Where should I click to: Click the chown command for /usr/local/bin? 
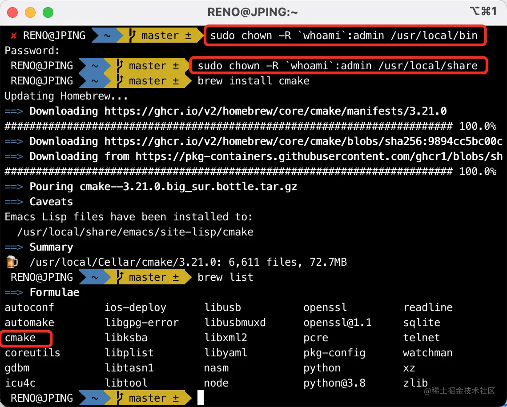pos(344,35)
